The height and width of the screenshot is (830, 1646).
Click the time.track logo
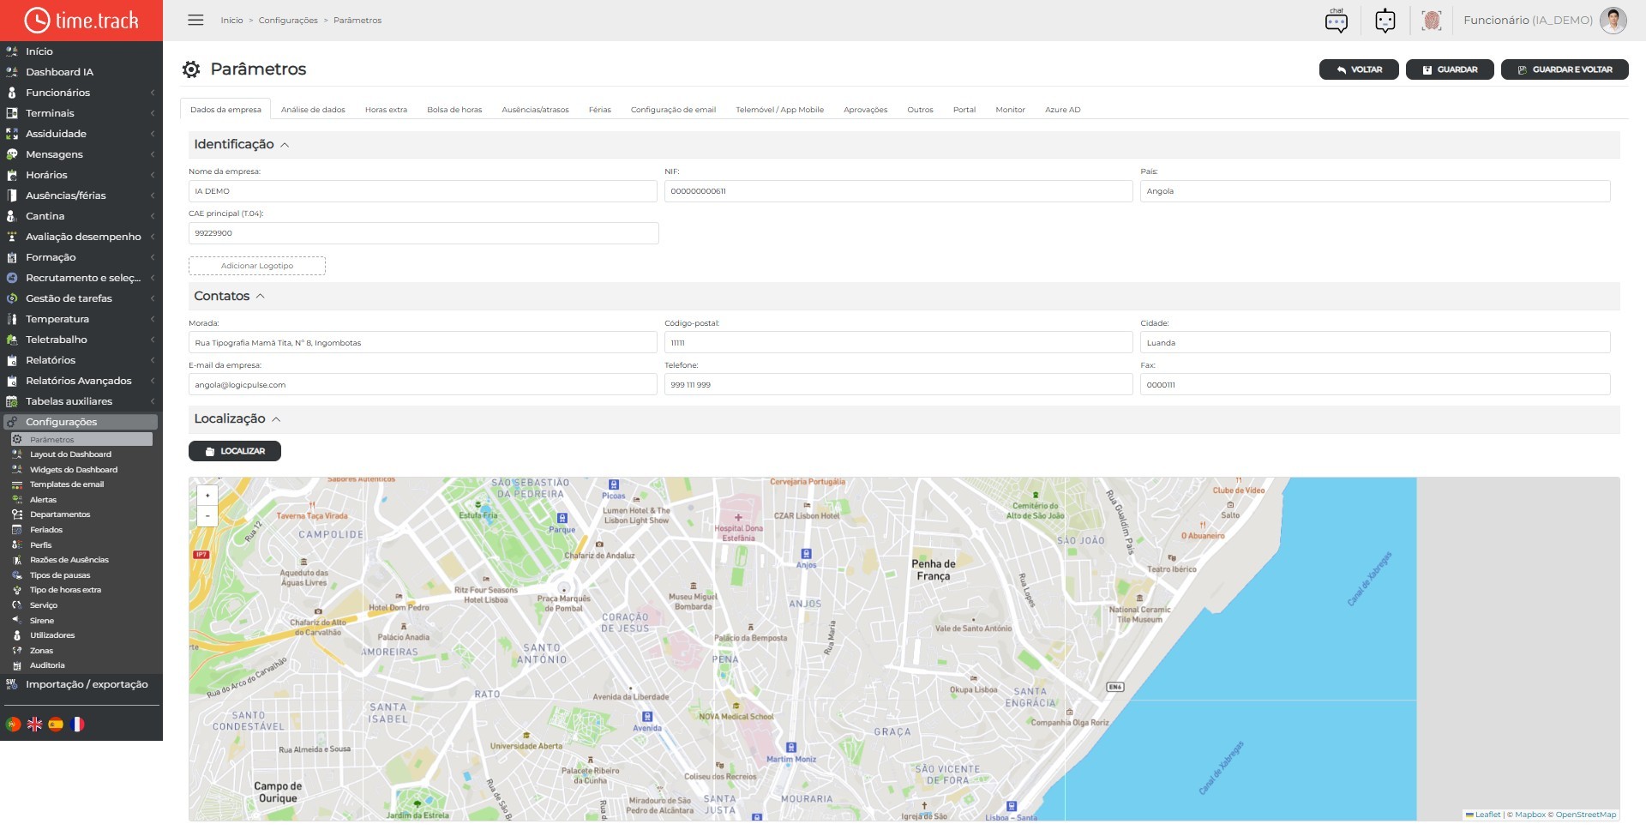(x=81, y=20)
